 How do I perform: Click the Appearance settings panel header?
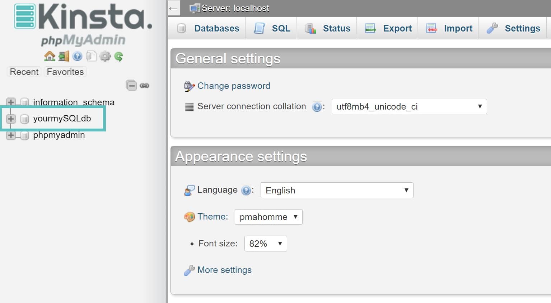[x=361, y=156]
